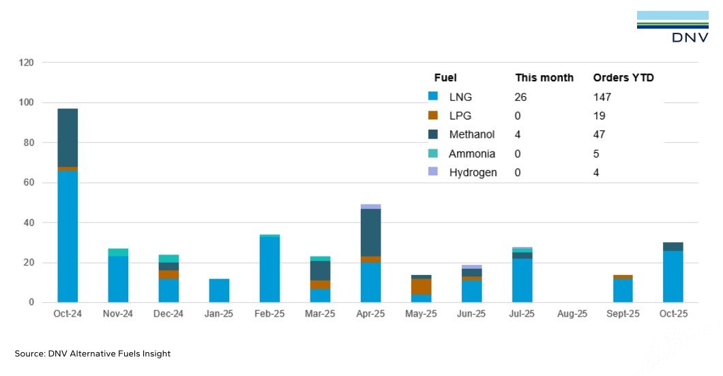Click the LNG segment of the Oct-24 bar
Image resolution: width=723 pixels, height=376 pixels.
(68, 236)
